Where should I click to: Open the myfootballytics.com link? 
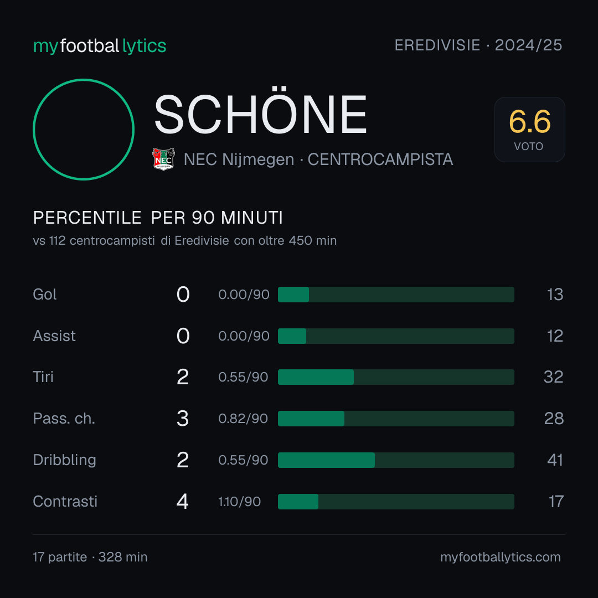click(x=501, y=557)
